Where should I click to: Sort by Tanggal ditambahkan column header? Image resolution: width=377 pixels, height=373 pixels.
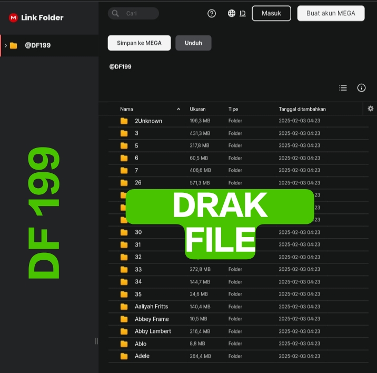[302, 109]
